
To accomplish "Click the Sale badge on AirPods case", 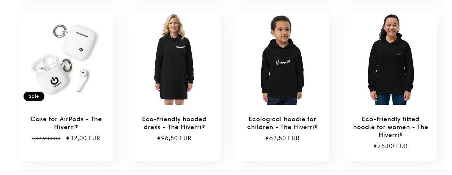I will point(34,97).
